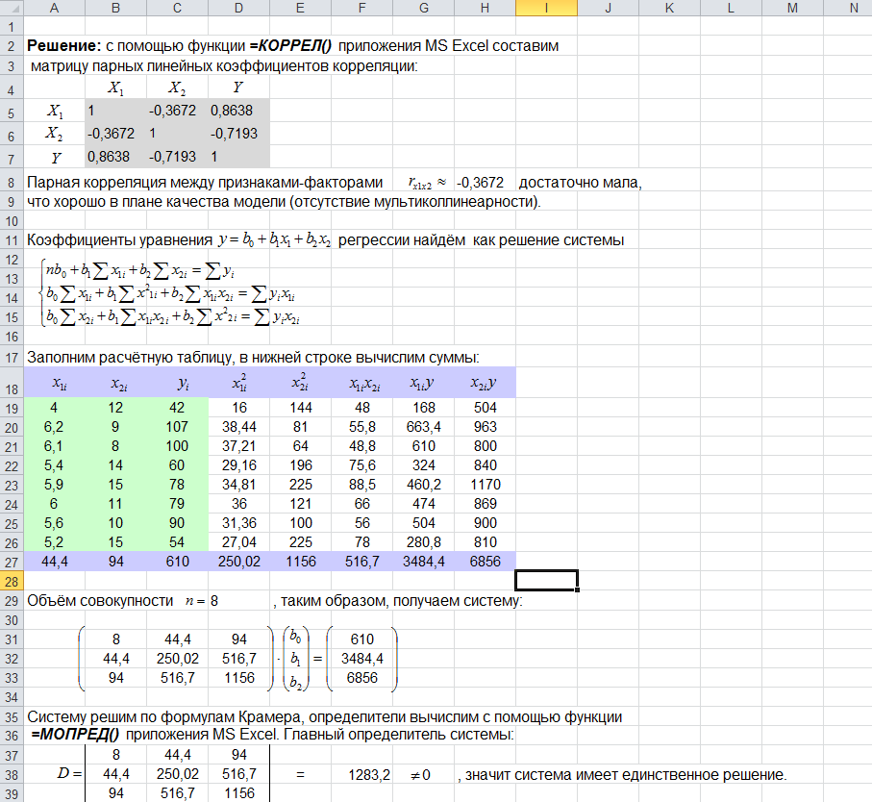Click the Select All corner button
Image resolution: width=872 pixels, height=802 pixels.
coord(11,9)
